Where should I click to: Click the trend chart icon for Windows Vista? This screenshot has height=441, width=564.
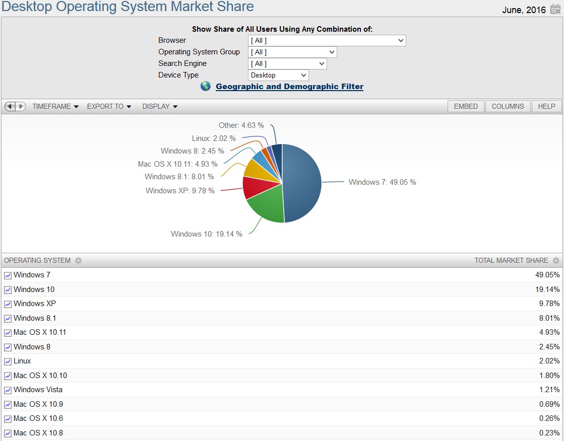pyautogui.click(x=8, y=391)
